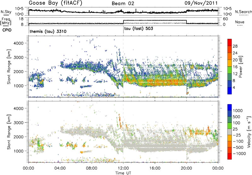Click the date '09/Nov/2011'
The image size is (252, 175).
(201, 3)
